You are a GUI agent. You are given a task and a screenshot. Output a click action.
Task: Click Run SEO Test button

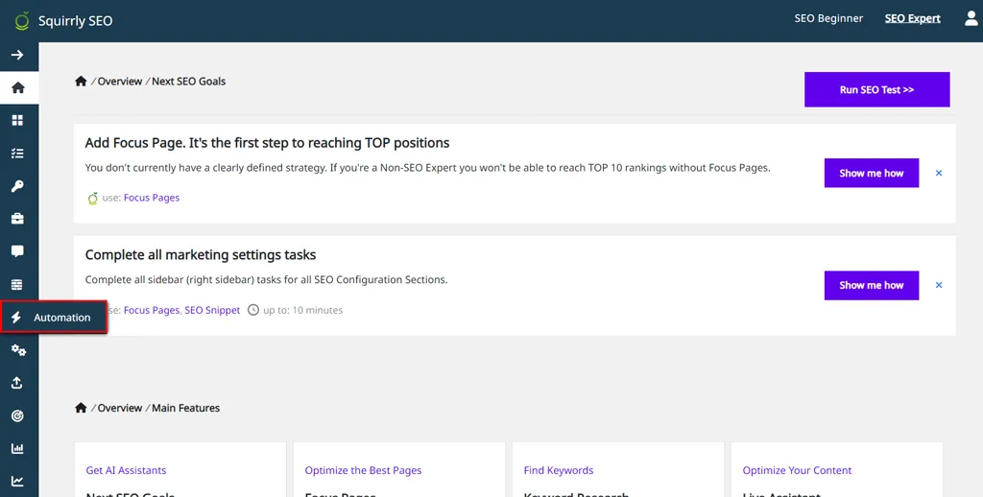[877, 89]
